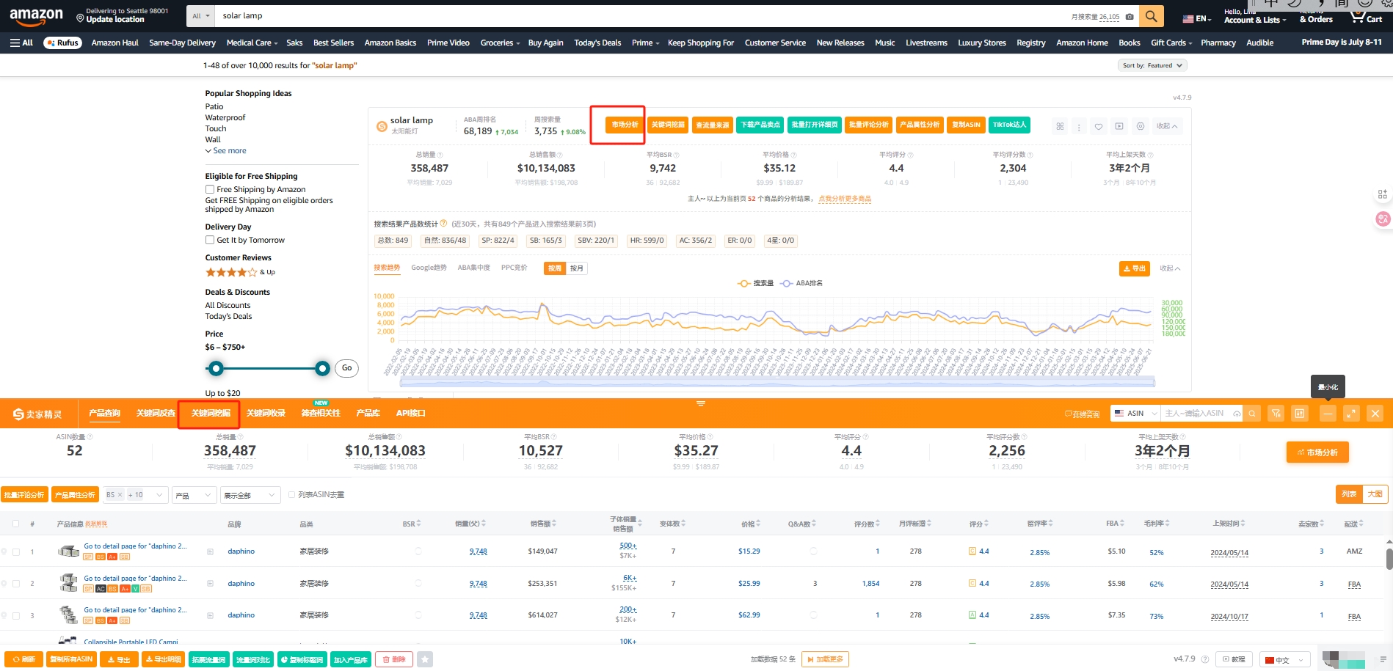Click the 上架时间 column sort arrows
1393x671 pixels.
1242,524
